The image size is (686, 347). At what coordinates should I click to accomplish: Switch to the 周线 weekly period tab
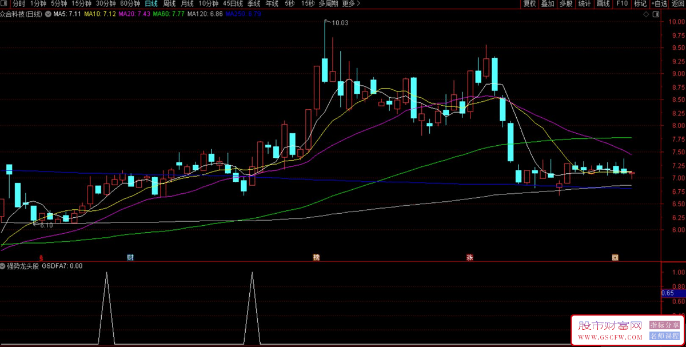(169, 3)
